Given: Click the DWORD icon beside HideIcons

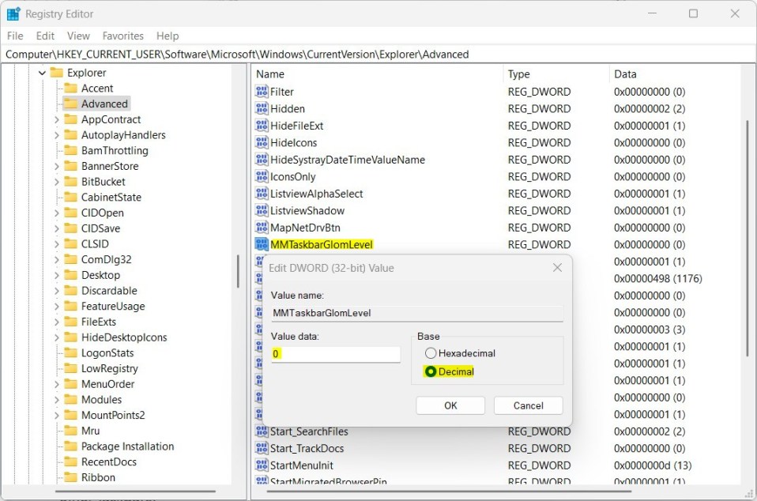Looking at the screenshot, I should 262,142.
